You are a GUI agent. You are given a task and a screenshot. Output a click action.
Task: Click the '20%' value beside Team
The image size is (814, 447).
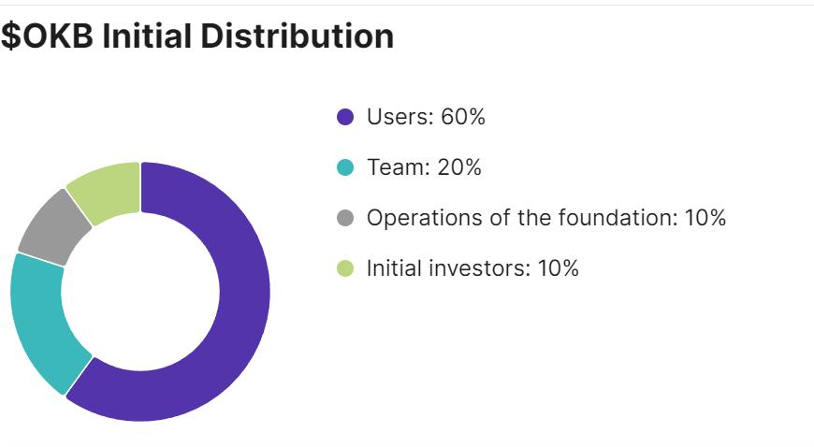pyautogui.click(x=459, y=167)
